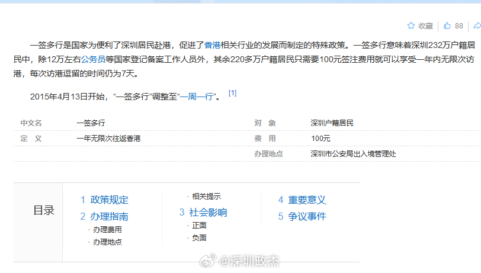
Task: Click the thumbs-up like icon
Action: 447,25
